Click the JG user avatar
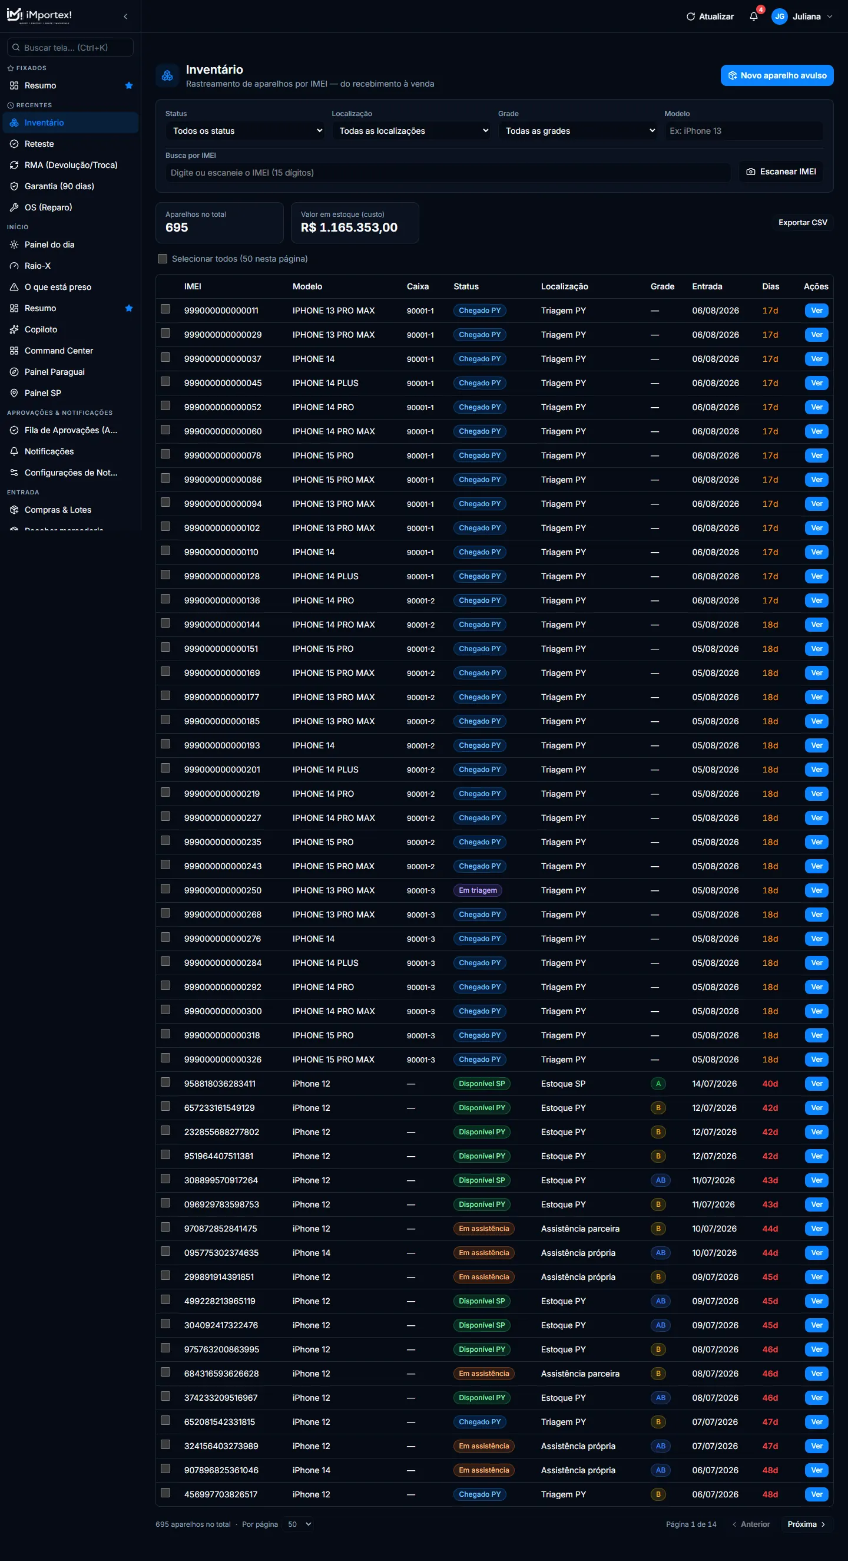848x1561 pixels. 780,16
